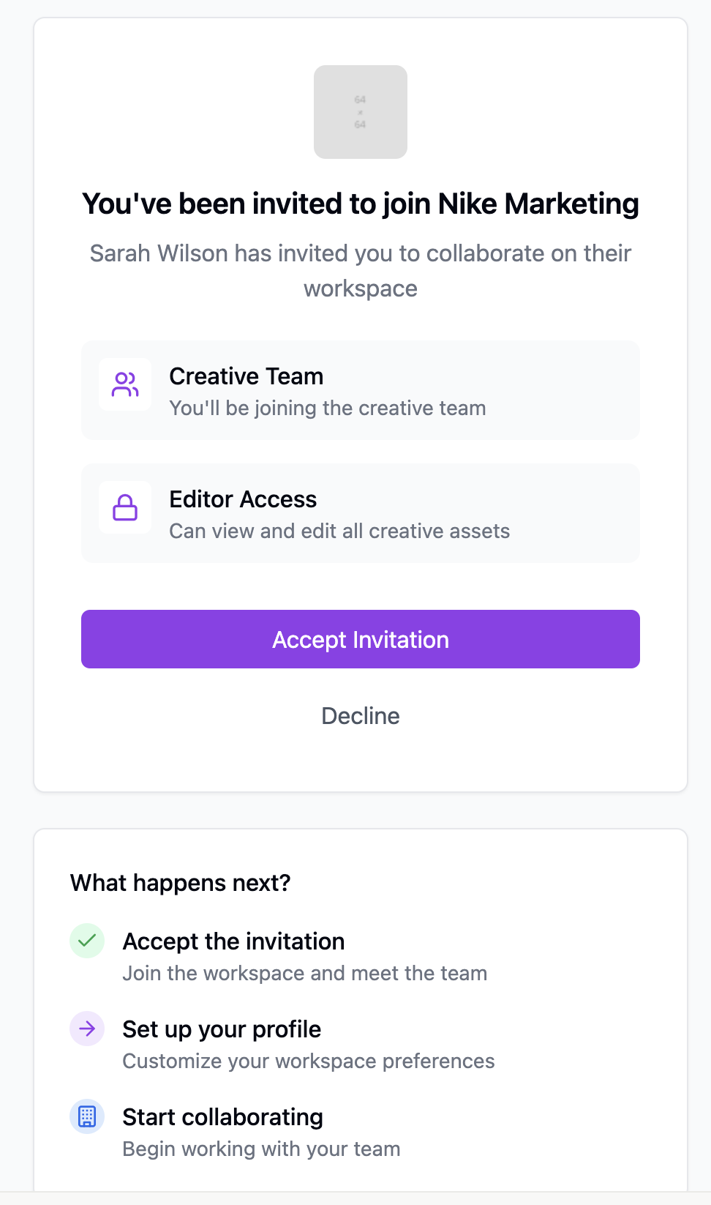Click "Join the workspace and meet the team"
711x1205 pixels.
click(x=304, y=974)
